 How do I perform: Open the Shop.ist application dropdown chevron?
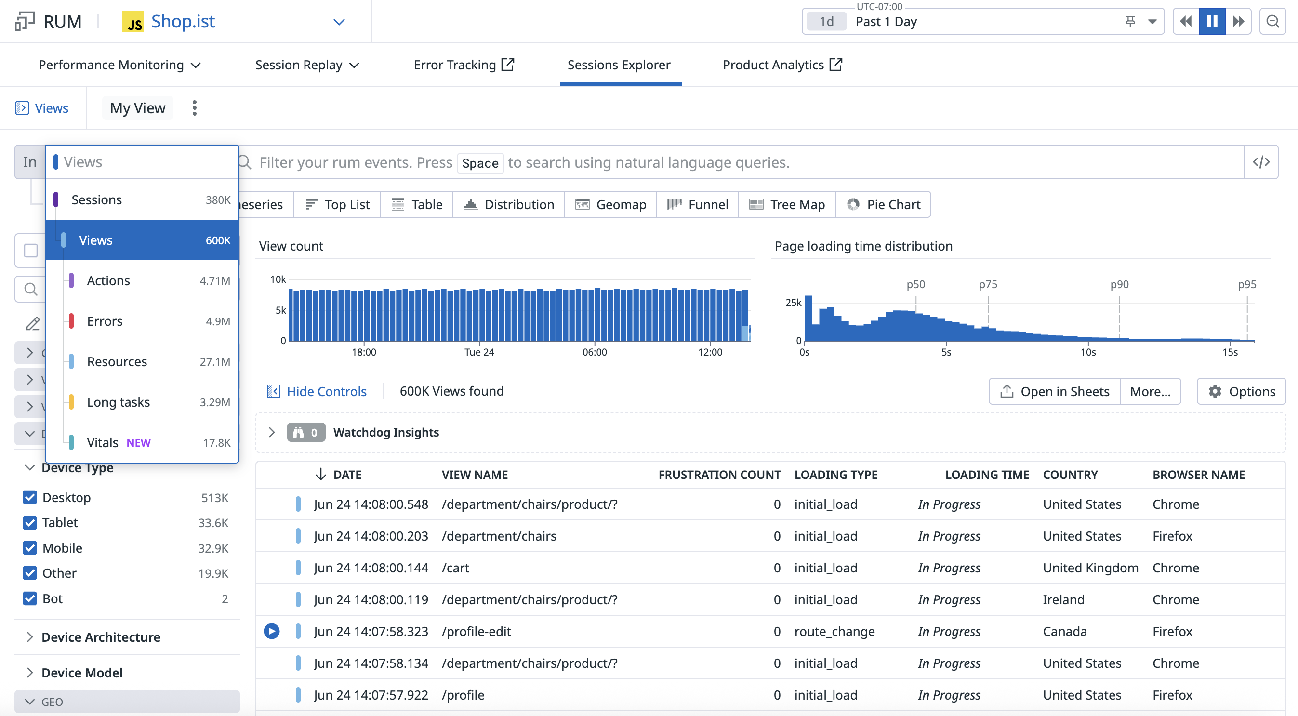tap(339, 22)
